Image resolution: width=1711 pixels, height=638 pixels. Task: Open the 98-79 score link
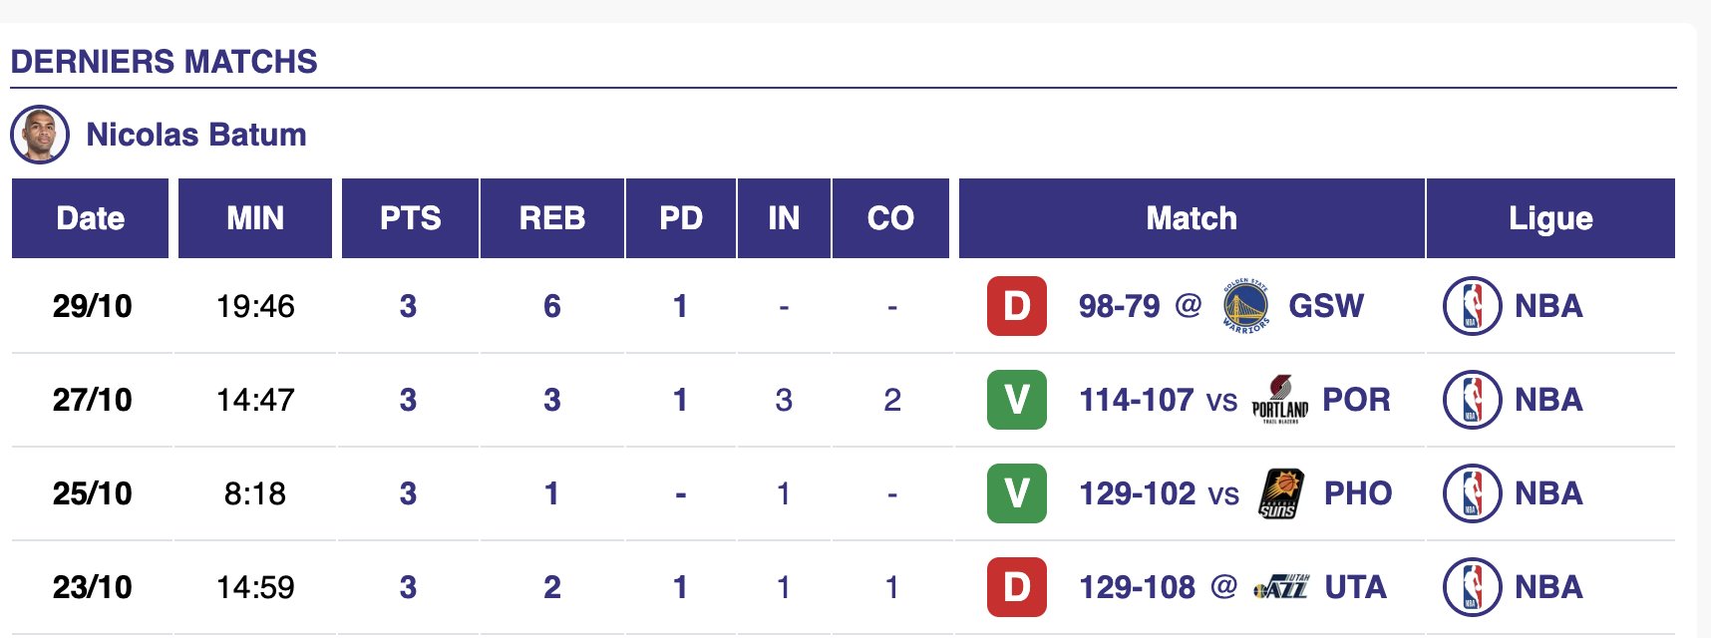[x=1119, y=306]
